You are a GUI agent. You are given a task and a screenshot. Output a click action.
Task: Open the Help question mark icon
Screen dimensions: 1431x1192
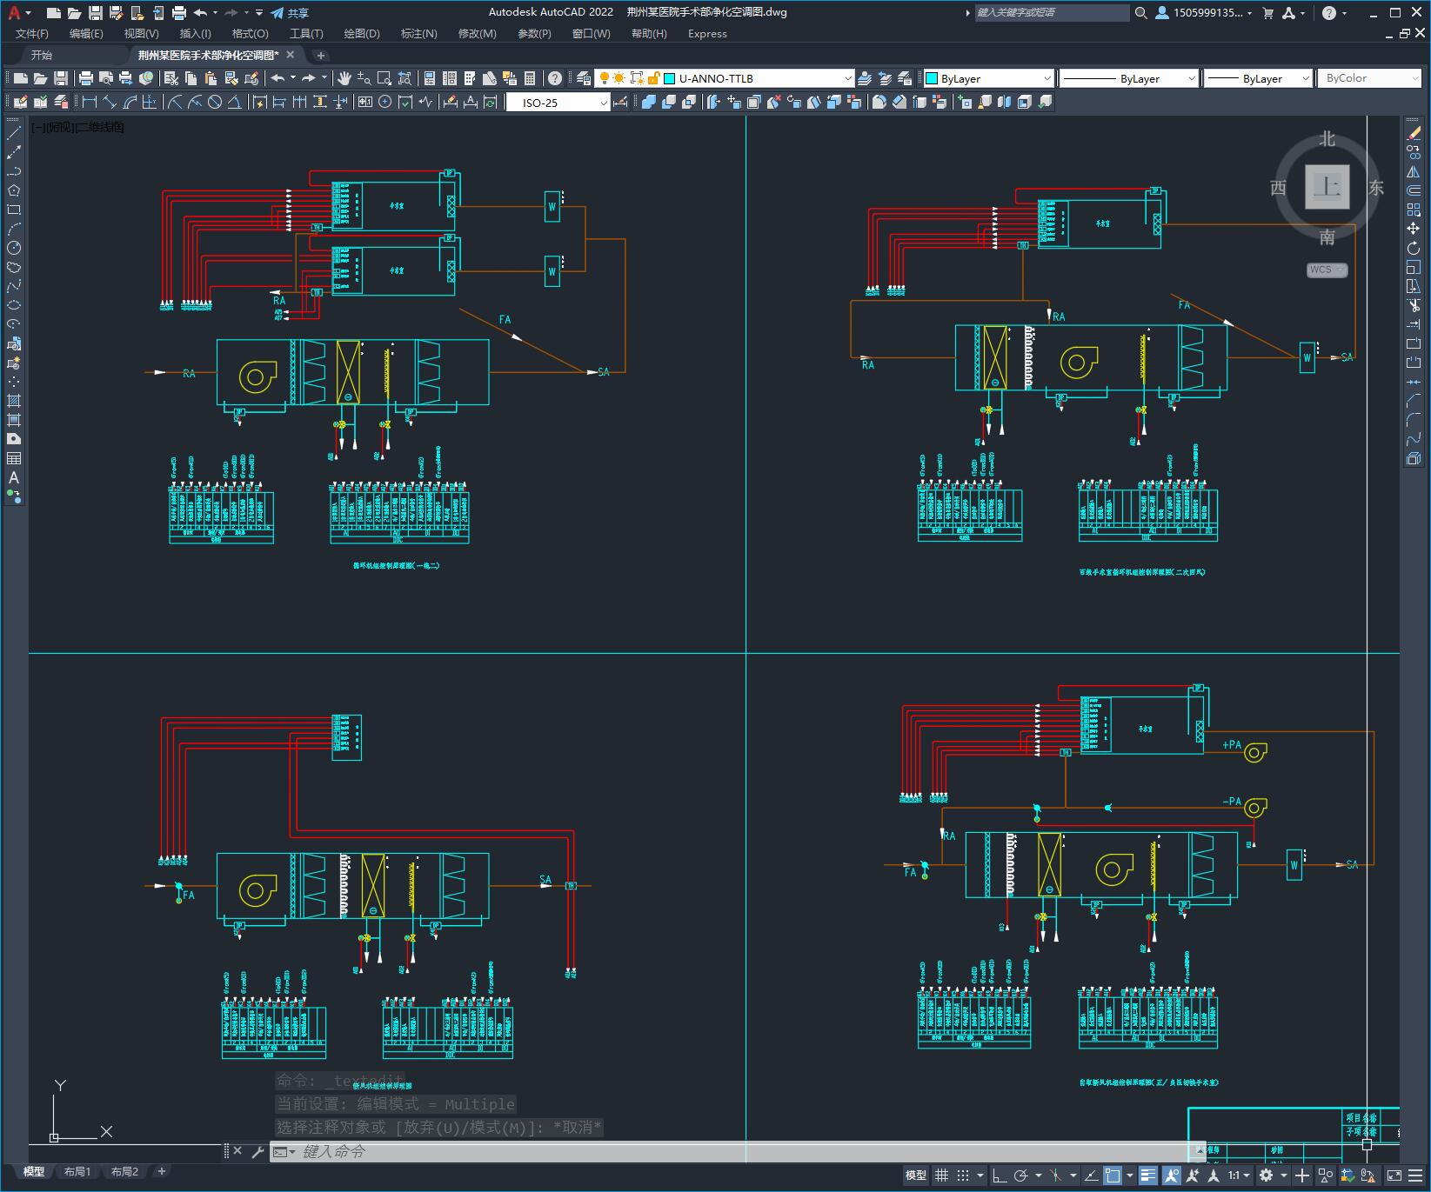[555, 78]
